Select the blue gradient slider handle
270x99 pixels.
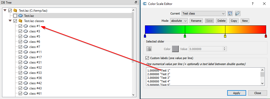click(145, 36)
